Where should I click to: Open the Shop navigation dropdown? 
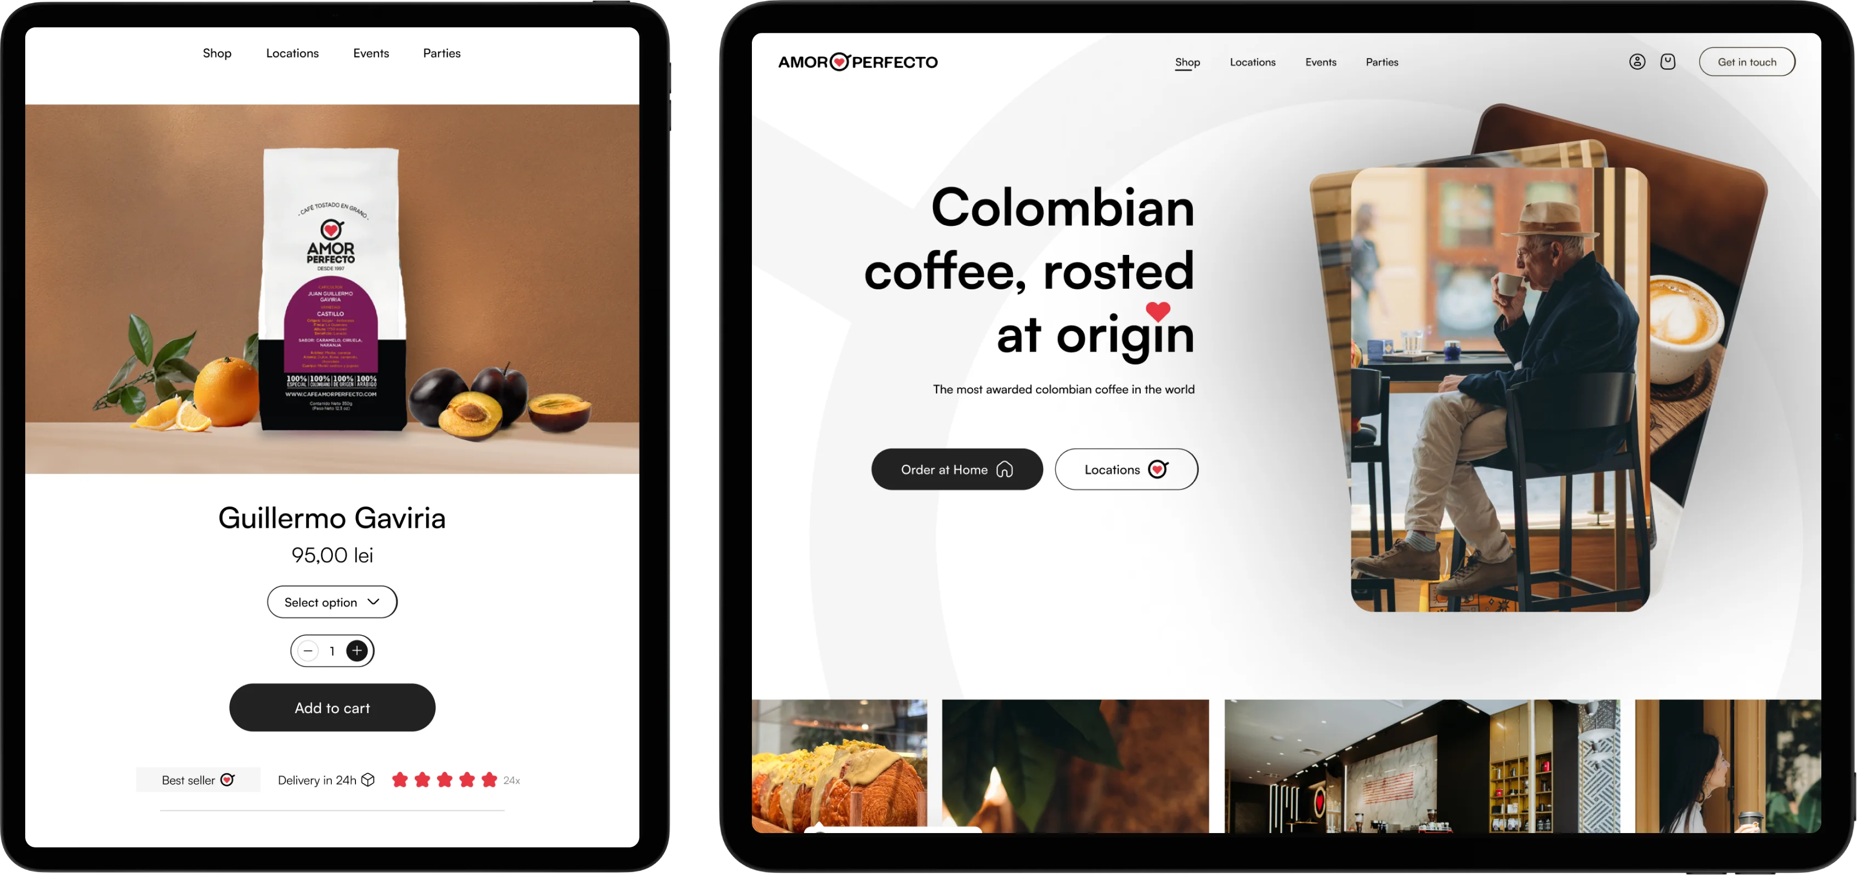tap(1188, 61)
